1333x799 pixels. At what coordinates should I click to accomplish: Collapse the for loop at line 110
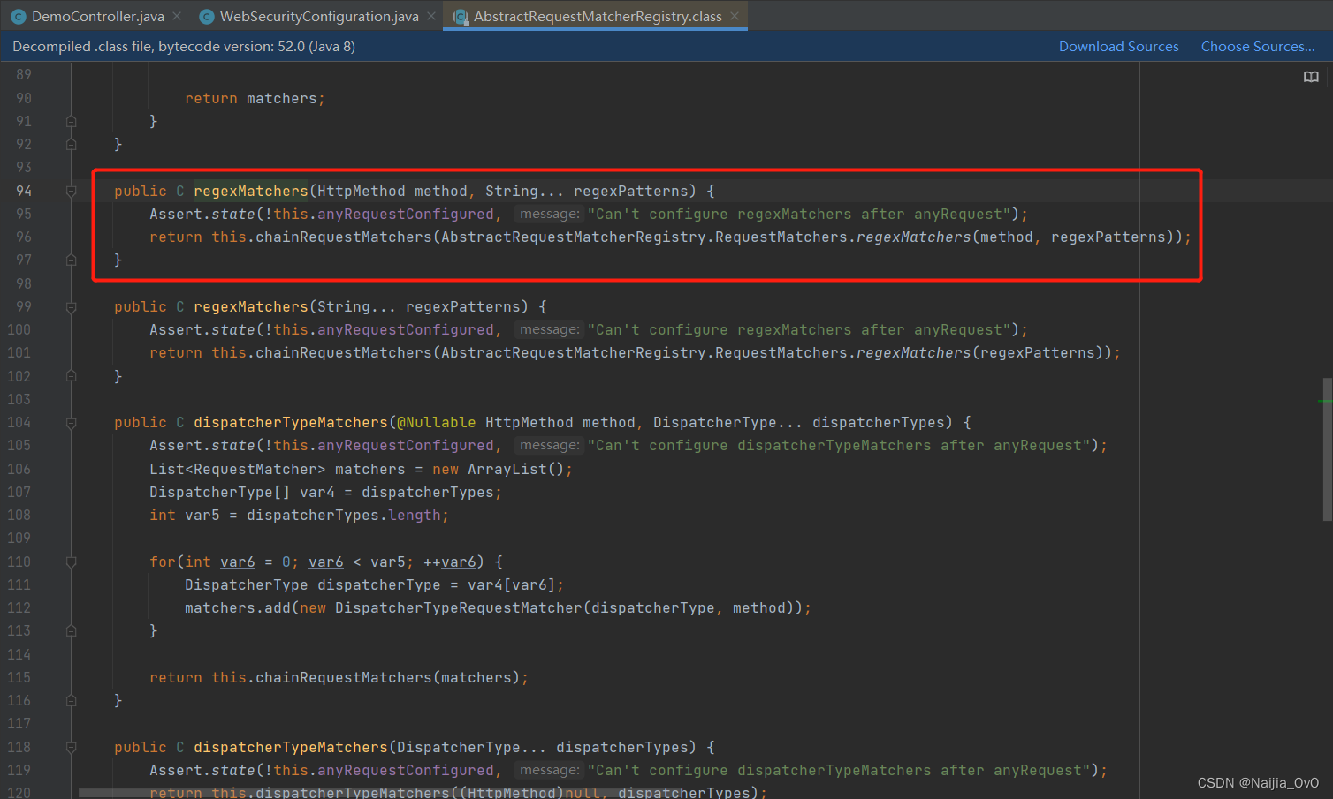[71, 562]
